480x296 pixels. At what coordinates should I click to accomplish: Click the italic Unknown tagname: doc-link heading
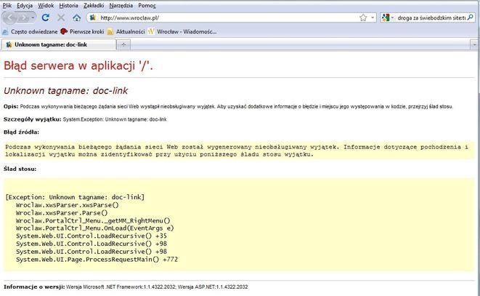(x=66, y=91)
